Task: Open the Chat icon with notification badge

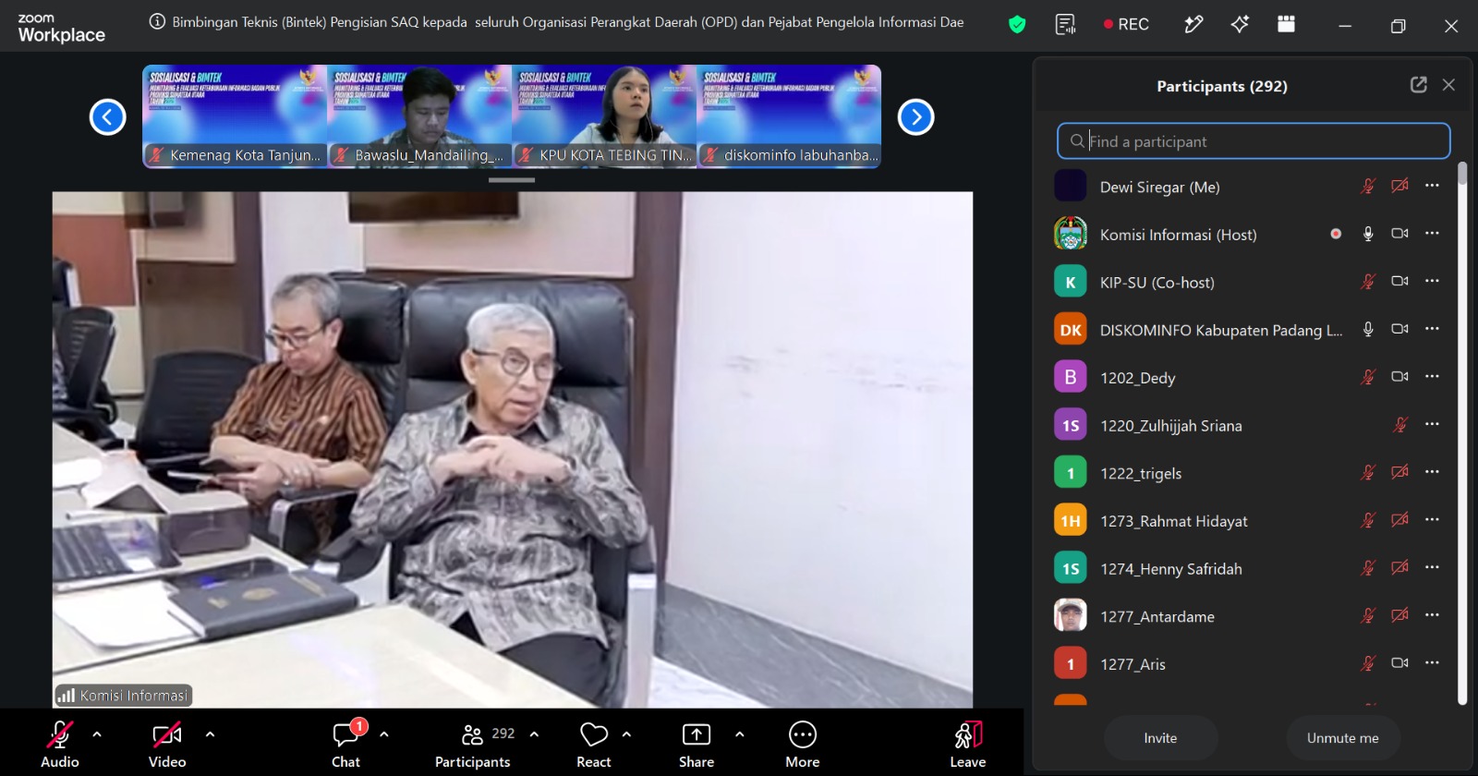Action: [x=346, y=734]
